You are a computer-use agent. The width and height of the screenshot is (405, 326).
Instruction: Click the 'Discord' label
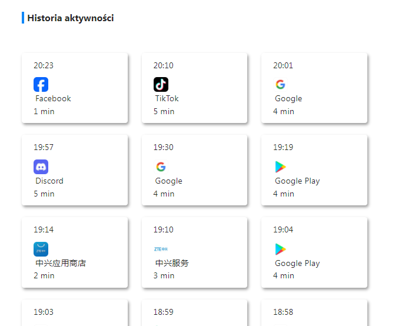(49, 181)
